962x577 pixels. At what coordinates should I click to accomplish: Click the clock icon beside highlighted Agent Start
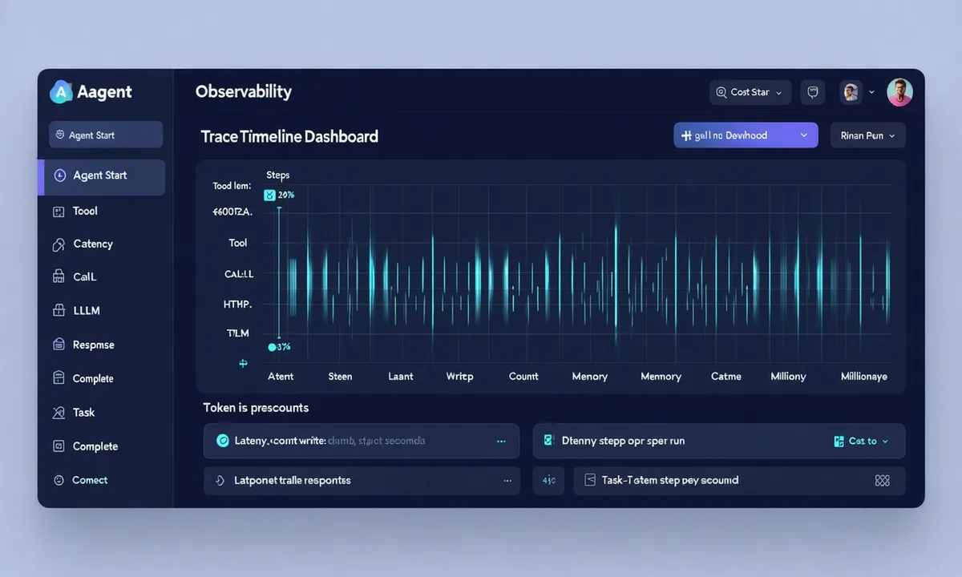(x=59, y=176)
